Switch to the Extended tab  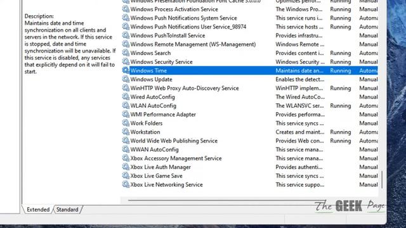point(38,210)
